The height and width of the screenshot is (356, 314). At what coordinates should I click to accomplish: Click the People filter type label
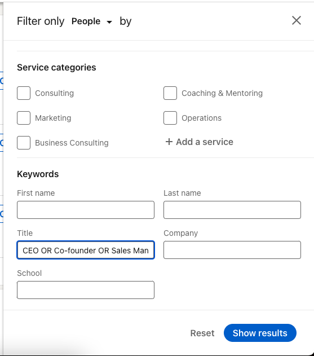[x=86, y=21]
